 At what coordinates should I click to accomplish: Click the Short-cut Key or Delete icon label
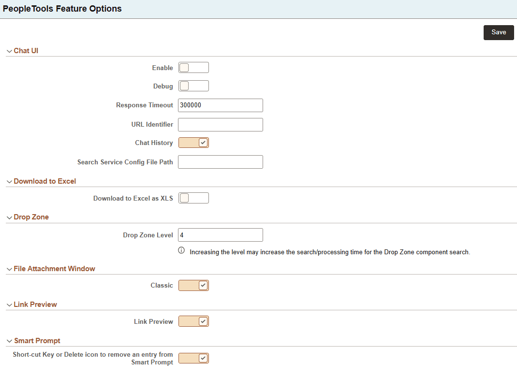click(93, 358)
